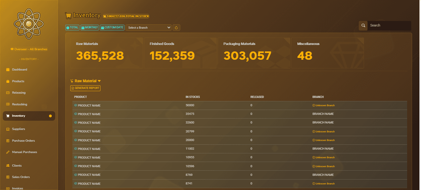421x190 pixels.
Task: Click the atom logo in sidebar
Action: click(x=29, y=24)
